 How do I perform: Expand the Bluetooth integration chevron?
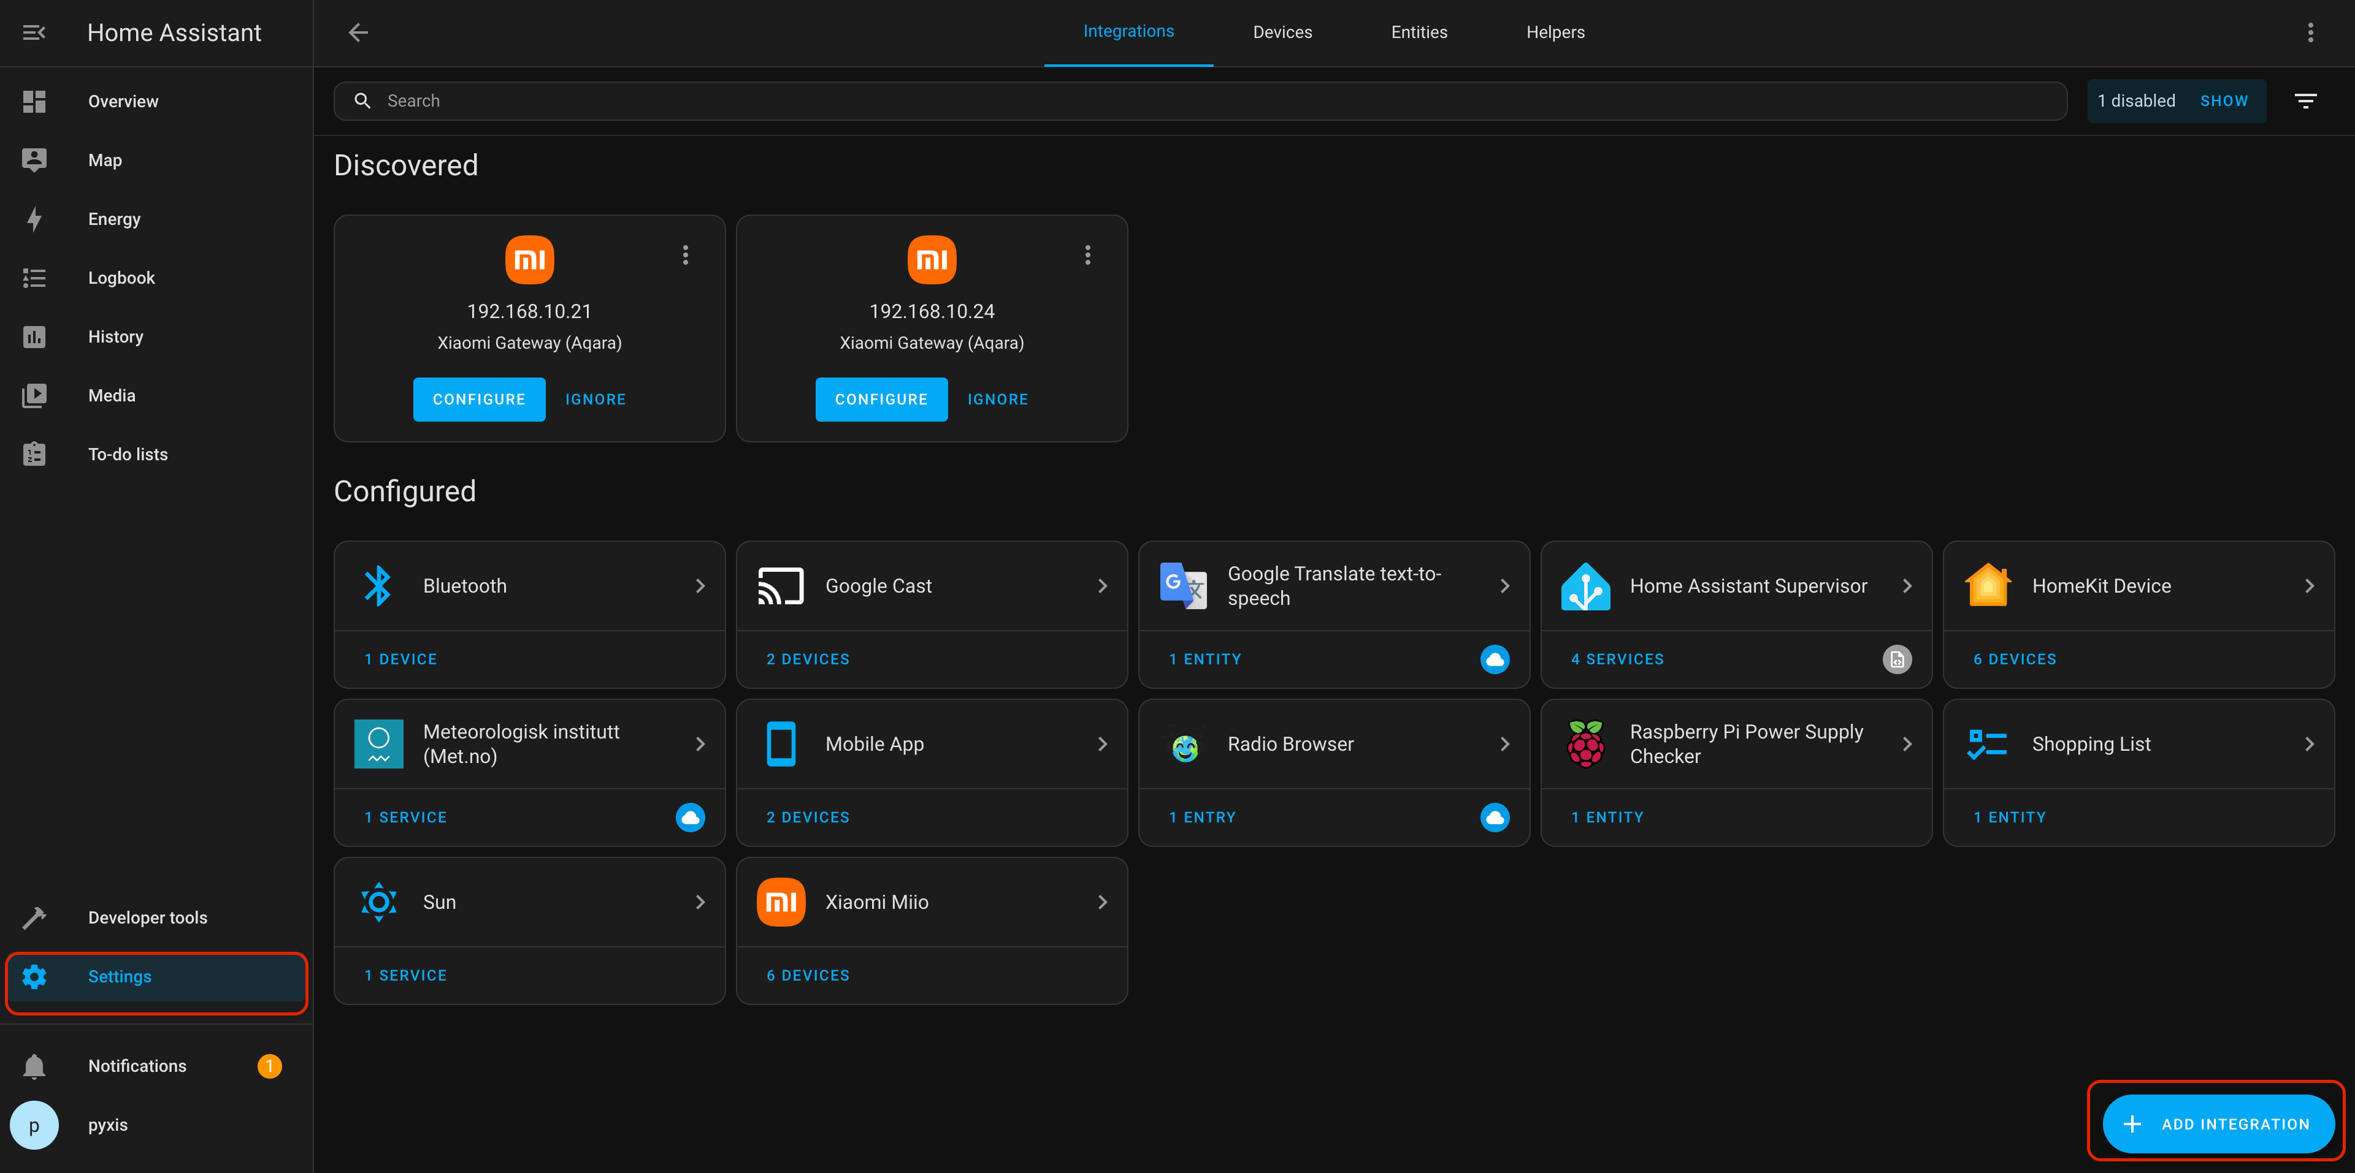pyautogui.click(x=700, y=586)
